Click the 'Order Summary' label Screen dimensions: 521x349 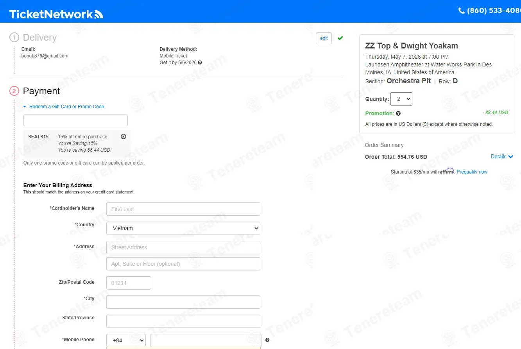tap(384, 145)
